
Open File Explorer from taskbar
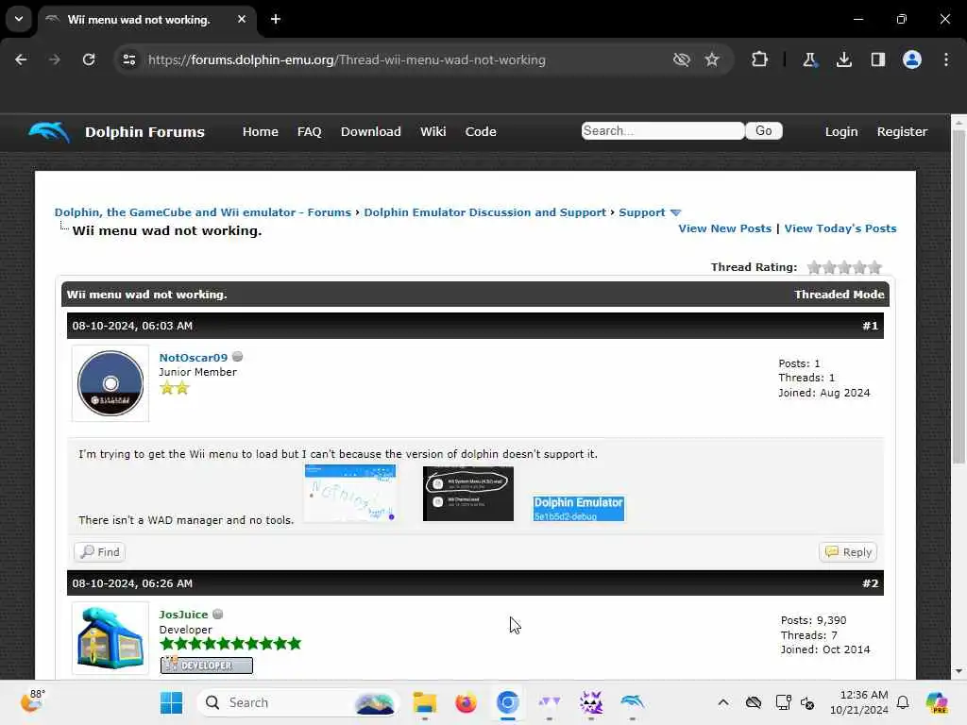click(424, 702)
